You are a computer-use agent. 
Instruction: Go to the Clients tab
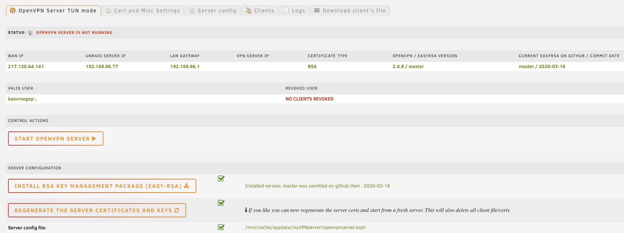pos(260,11)
